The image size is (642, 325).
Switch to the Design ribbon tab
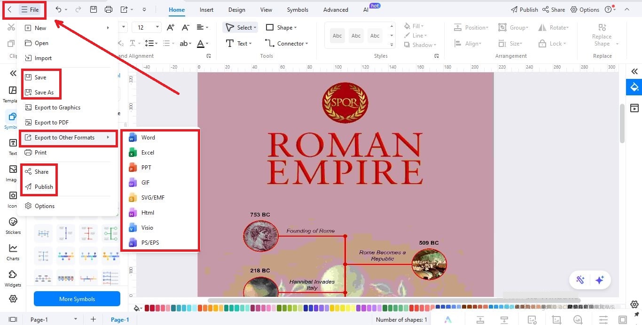[236, 9]
